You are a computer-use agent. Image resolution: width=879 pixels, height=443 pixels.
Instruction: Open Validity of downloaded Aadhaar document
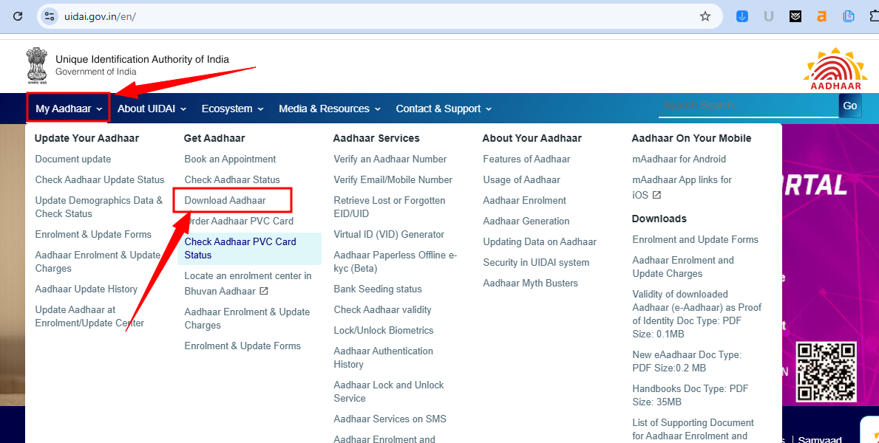(697, 315)
